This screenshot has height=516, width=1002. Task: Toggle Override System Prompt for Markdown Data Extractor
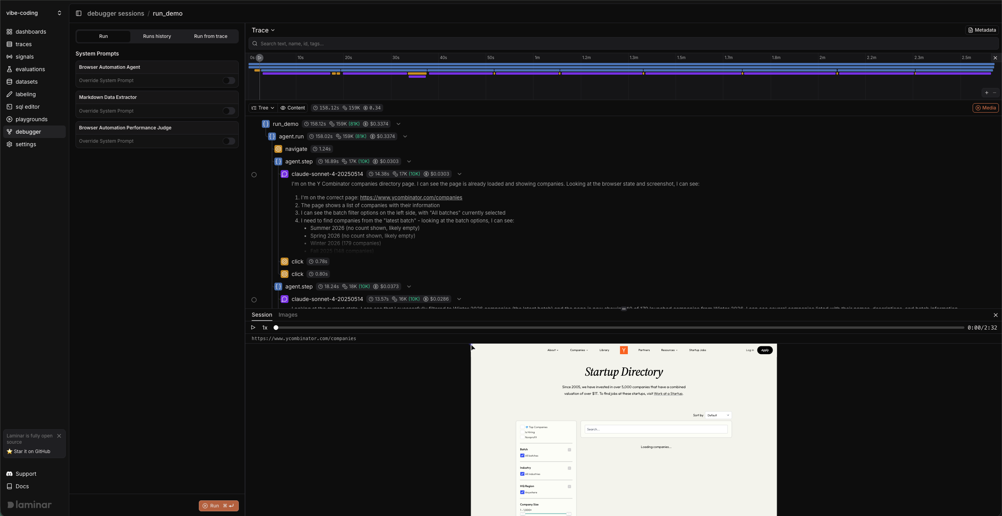[x=229, y=111]
